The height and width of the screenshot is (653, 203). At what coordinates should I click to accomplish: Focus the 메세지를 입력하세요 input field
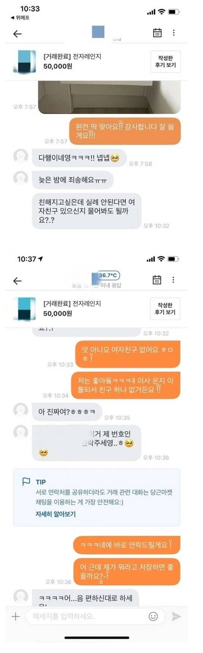(x=87, y=616)
